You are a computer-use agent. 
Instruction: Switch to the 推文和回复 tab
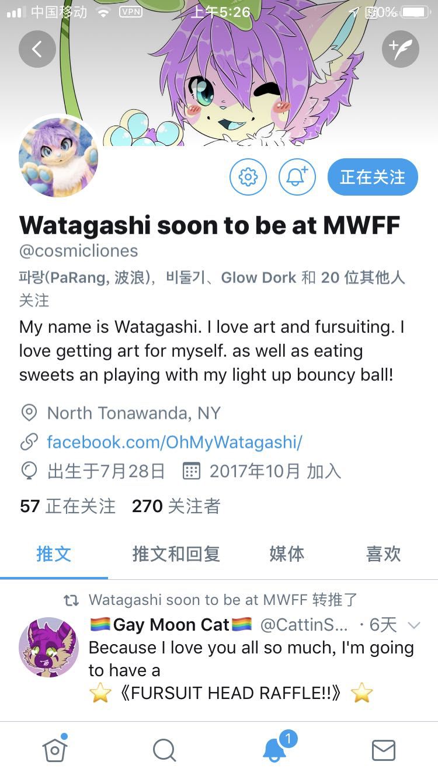point(176,554)
